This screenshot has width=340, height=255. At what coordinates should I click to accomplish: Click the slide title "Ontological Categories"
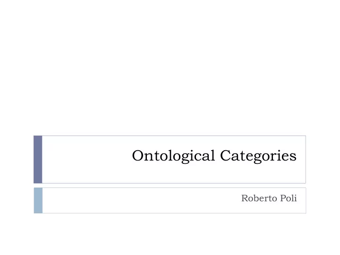214,156
